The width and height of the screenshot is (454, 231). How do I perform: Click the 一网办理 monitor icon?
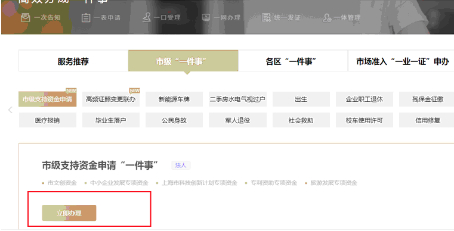(206, 17)
